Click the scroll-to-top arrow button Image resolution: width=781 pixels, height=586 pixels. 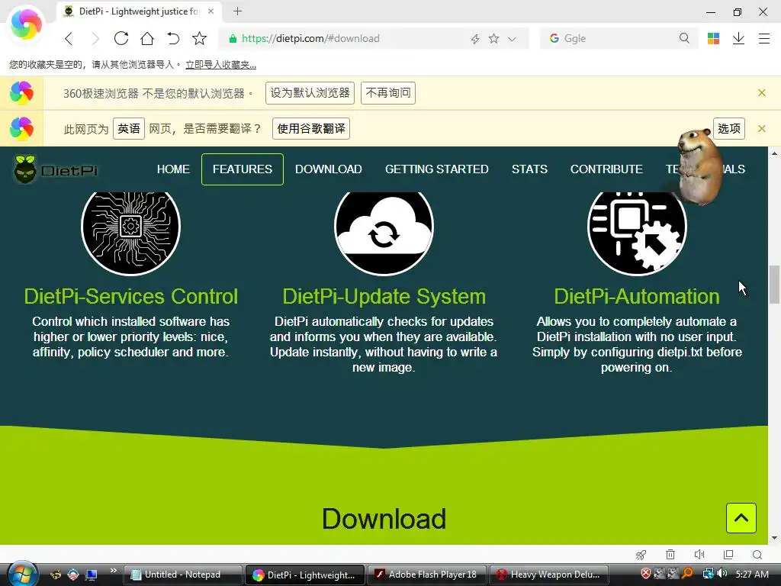(741, 518)
